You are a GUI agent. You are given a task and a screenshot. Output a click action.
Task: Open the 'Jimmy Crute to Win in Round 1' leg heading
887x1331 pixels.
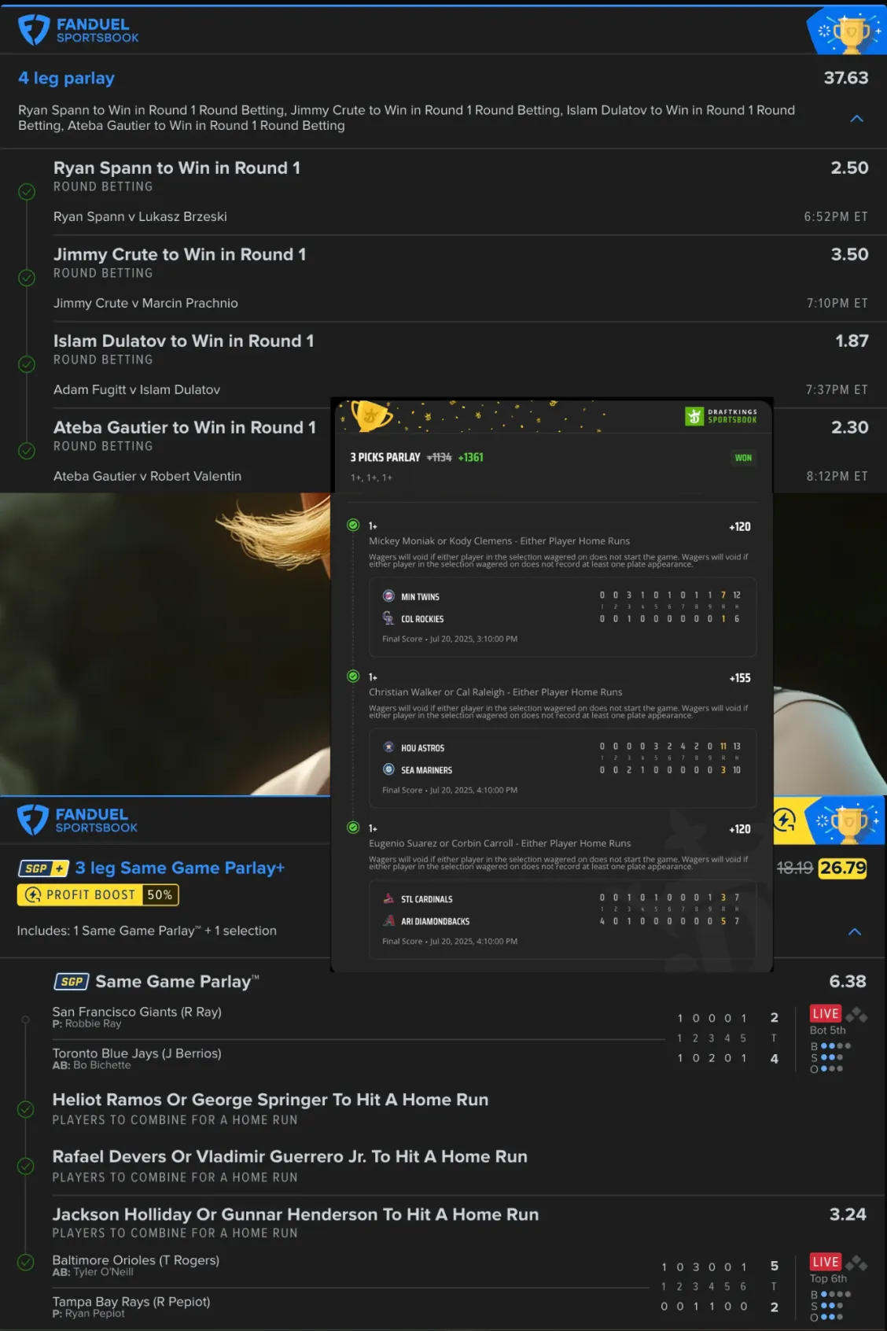(x=180, y=254)
